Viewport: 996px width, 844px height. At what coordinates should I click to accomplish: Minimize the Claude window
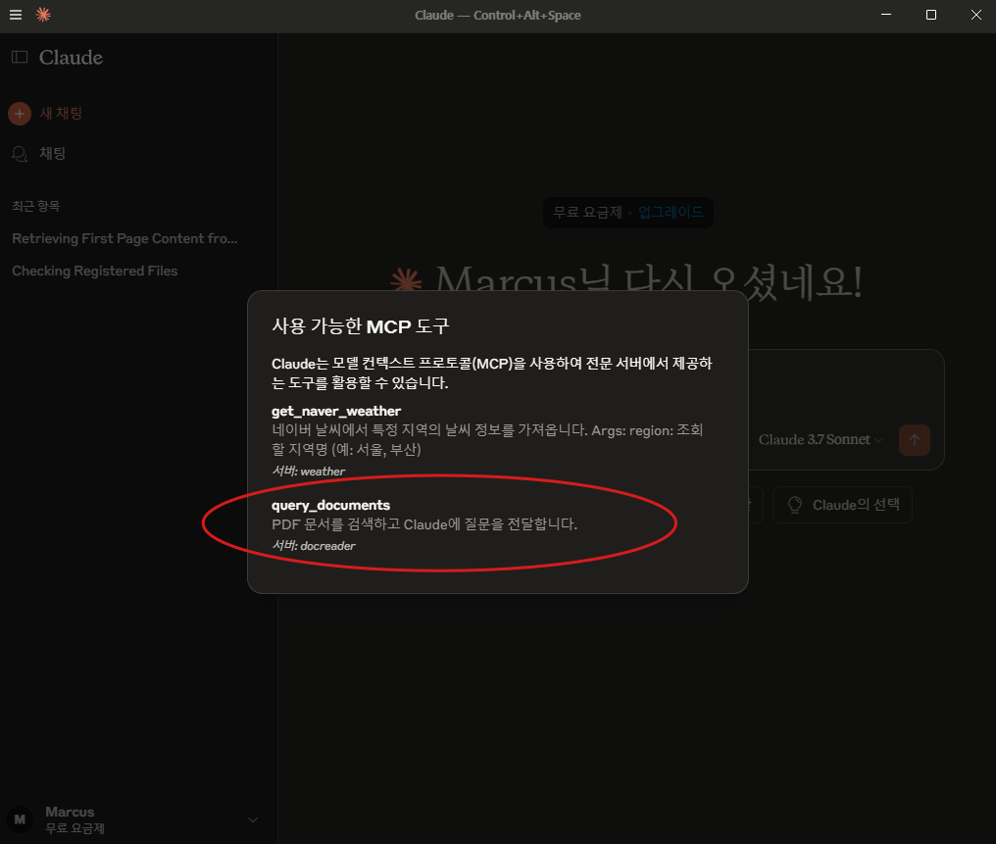[885, 15]
